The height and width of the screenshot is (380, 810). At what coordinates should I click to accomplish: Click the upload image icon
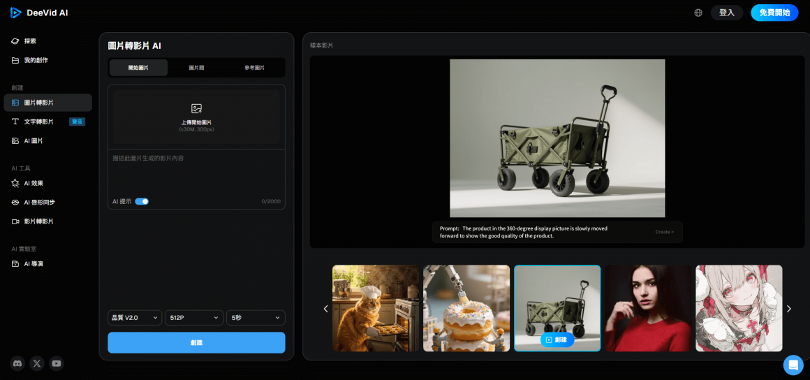click(x=196, y=109)
